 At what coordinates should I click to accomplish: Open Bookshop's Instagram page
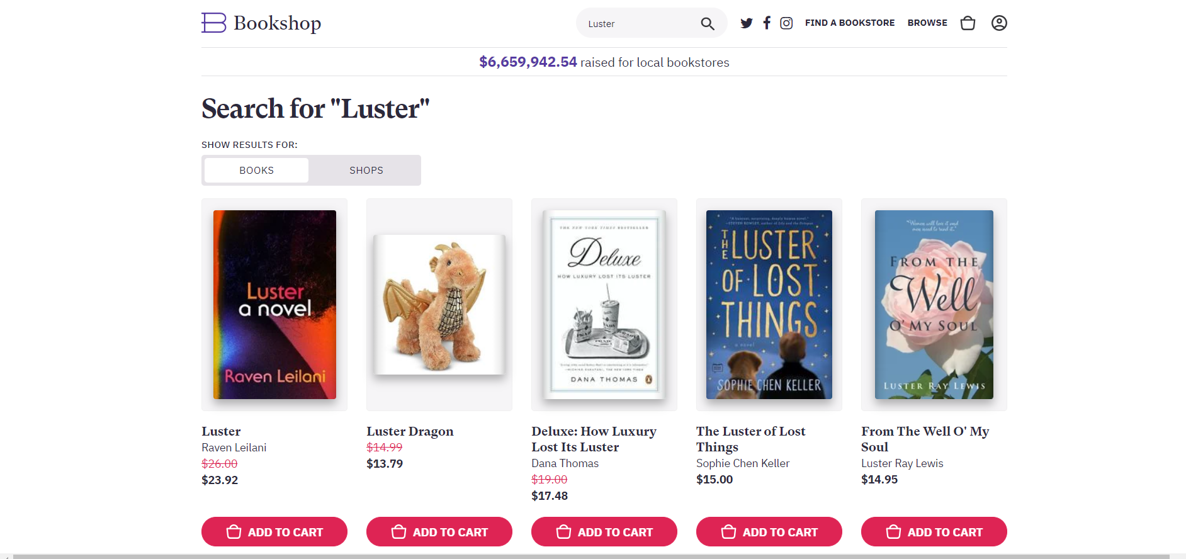[786, 23]
